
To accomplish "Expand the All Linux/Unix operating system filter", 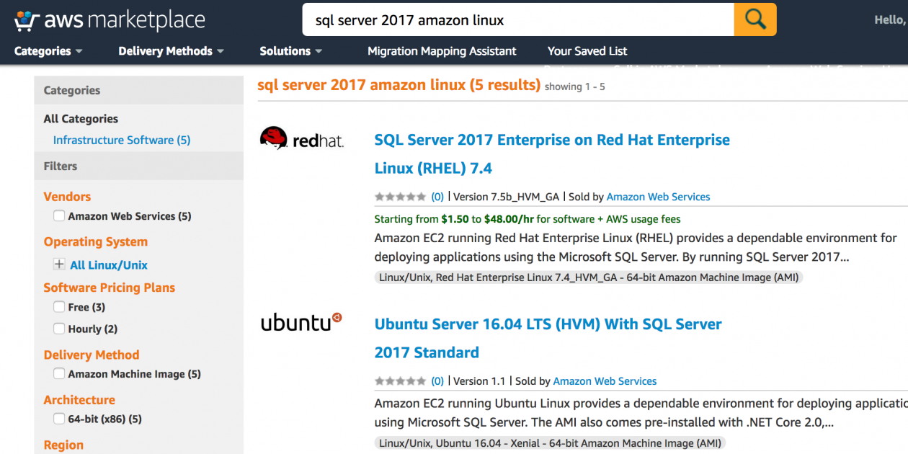I will coord(59,264).
